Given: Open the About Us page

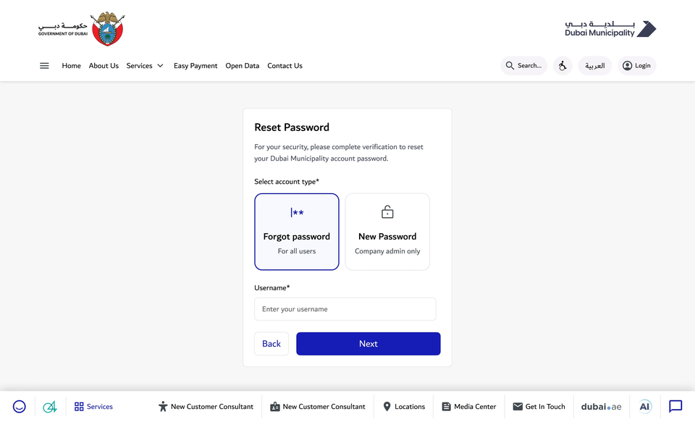Looking at the screenshot, I should [104, 66].
